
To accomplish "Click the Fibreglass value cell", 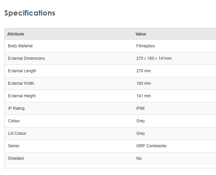I will click(146, 46).
